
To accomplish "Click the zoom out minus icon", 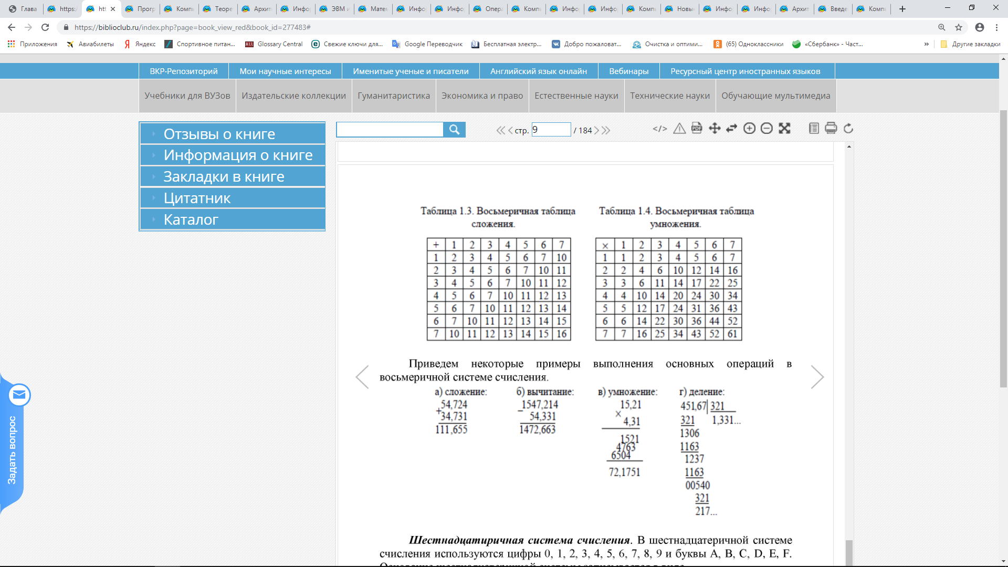I will coord(766,129).
